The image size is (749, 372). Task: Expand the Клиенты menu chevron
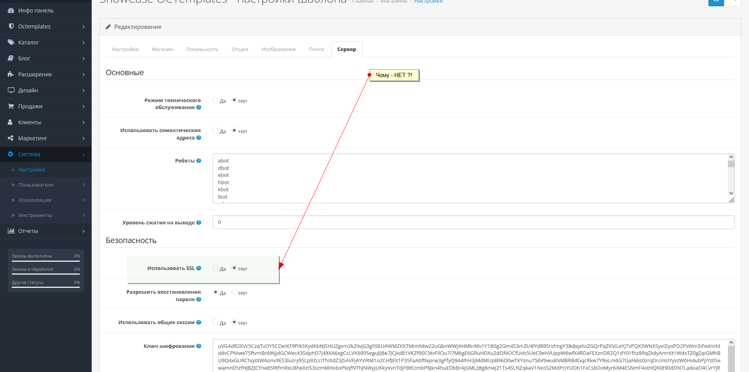(x=83, y=122)
